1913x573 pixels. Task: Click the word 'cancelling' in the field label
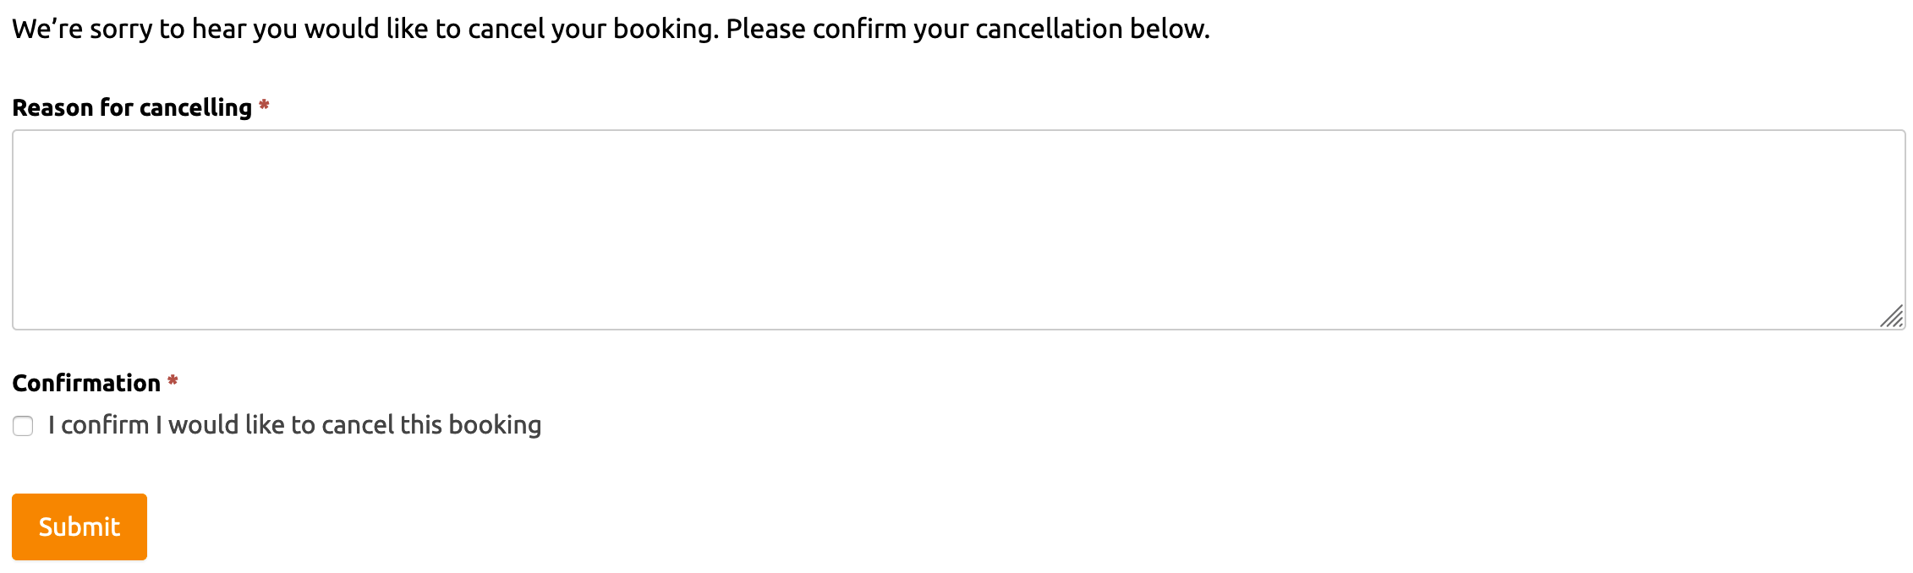(x=196, y=108)
